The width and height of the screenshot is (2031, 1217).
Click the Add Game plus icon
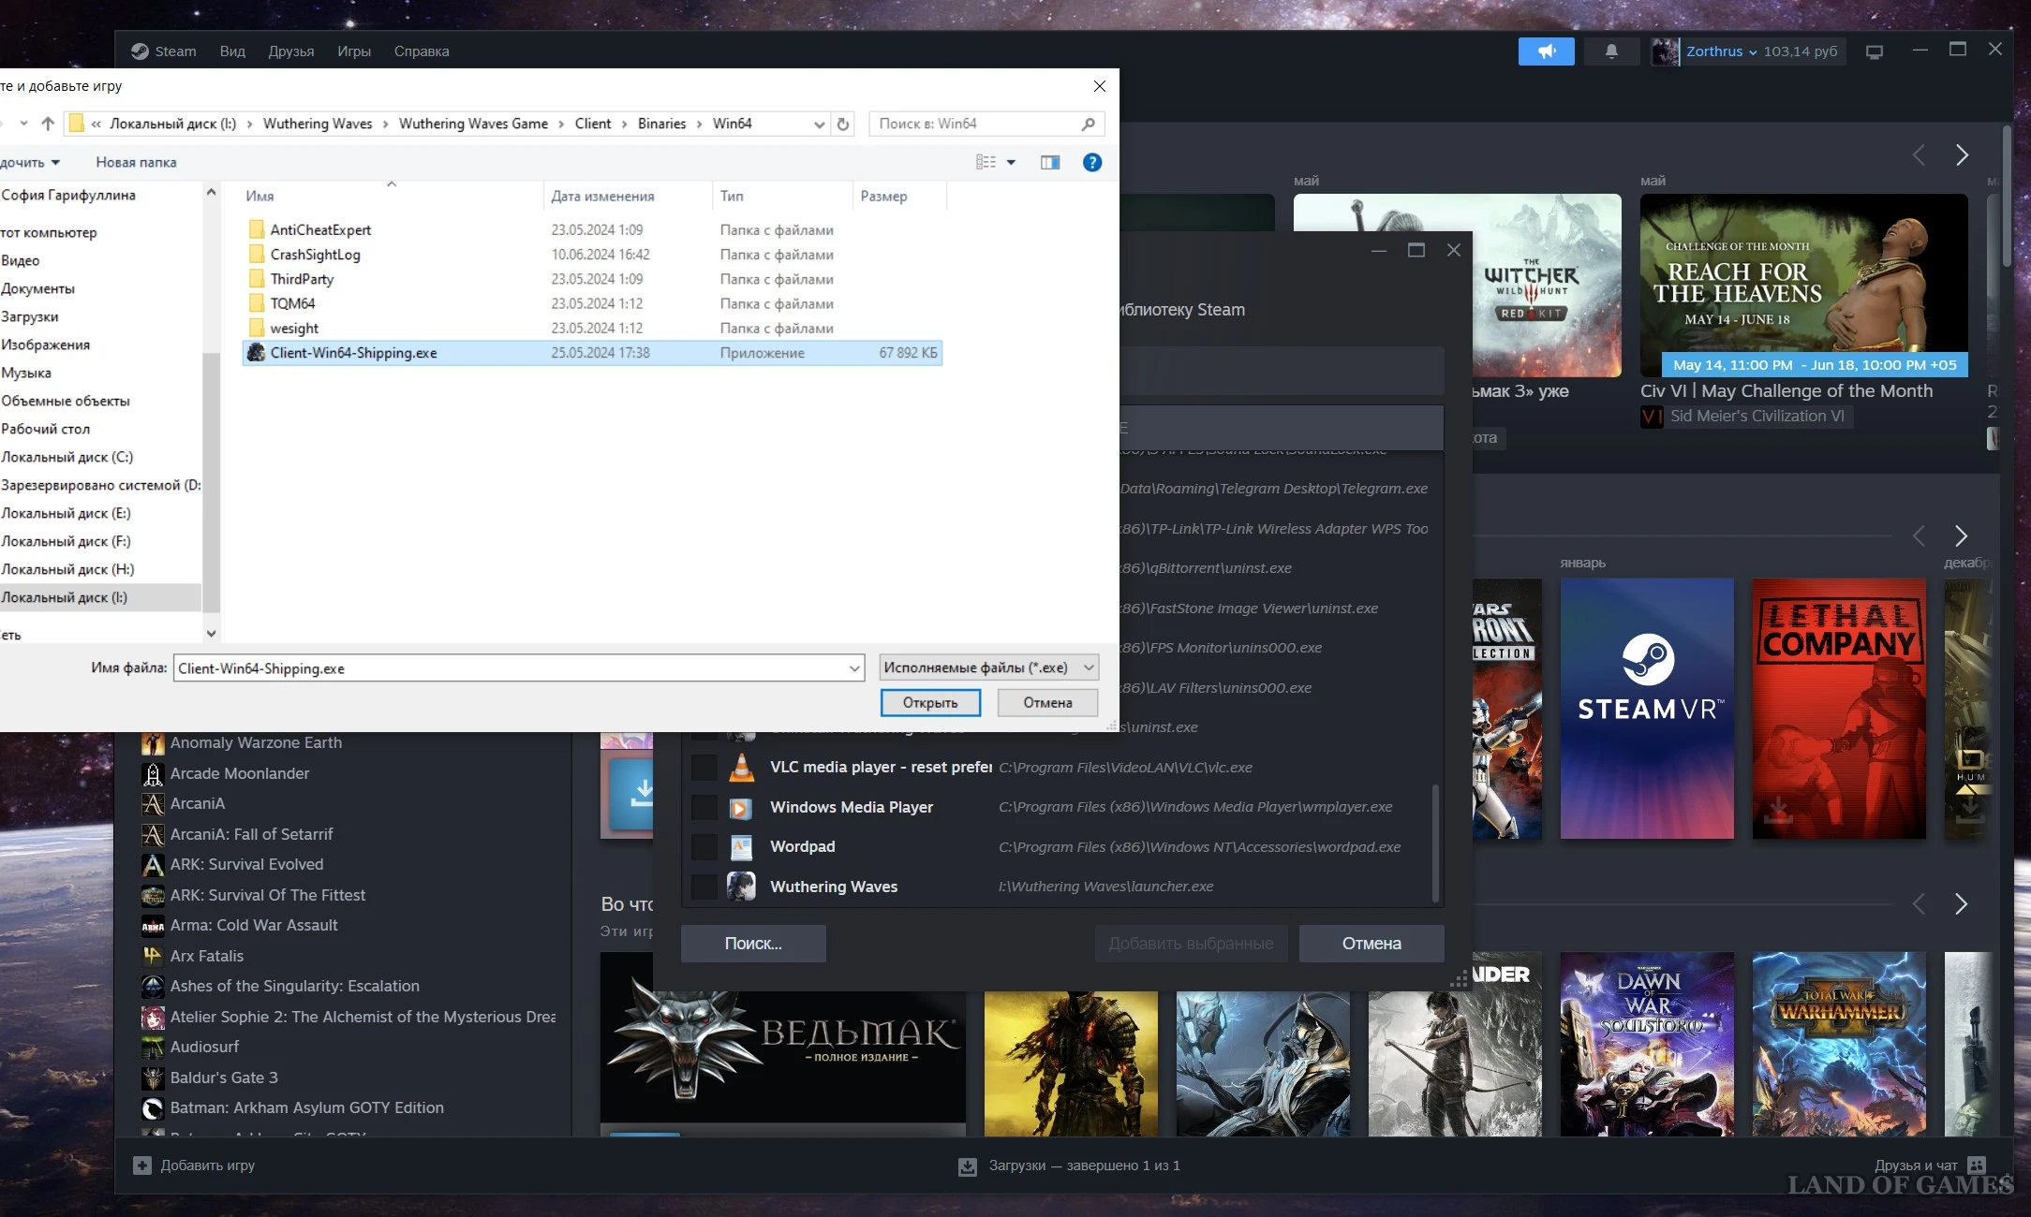pos(142,1166)
